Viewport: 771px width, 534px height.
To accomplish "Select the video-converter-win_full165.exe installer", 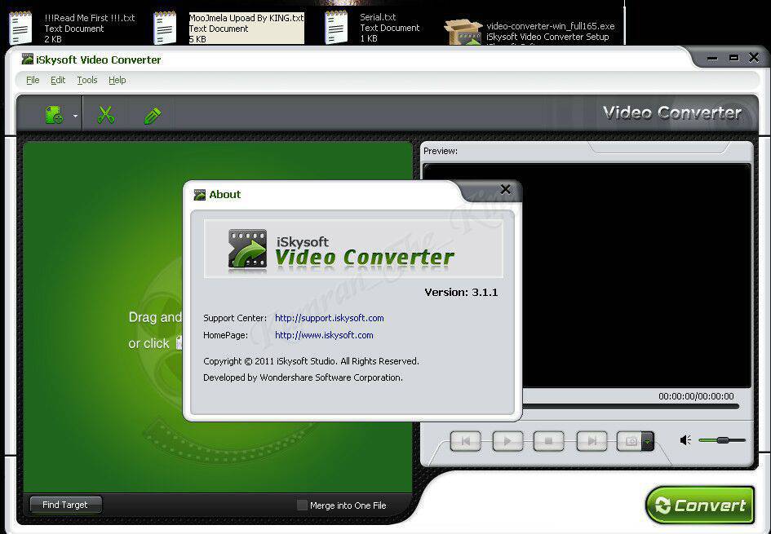I will [529, 32].
